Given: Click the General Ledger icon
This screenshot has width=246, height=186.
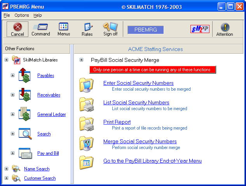Looking at the screenshot, I should [x=24, y=114].
